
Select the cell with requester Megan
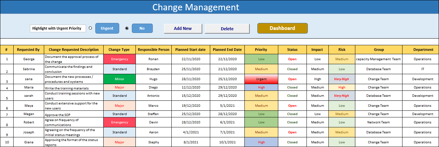[29, 114]
